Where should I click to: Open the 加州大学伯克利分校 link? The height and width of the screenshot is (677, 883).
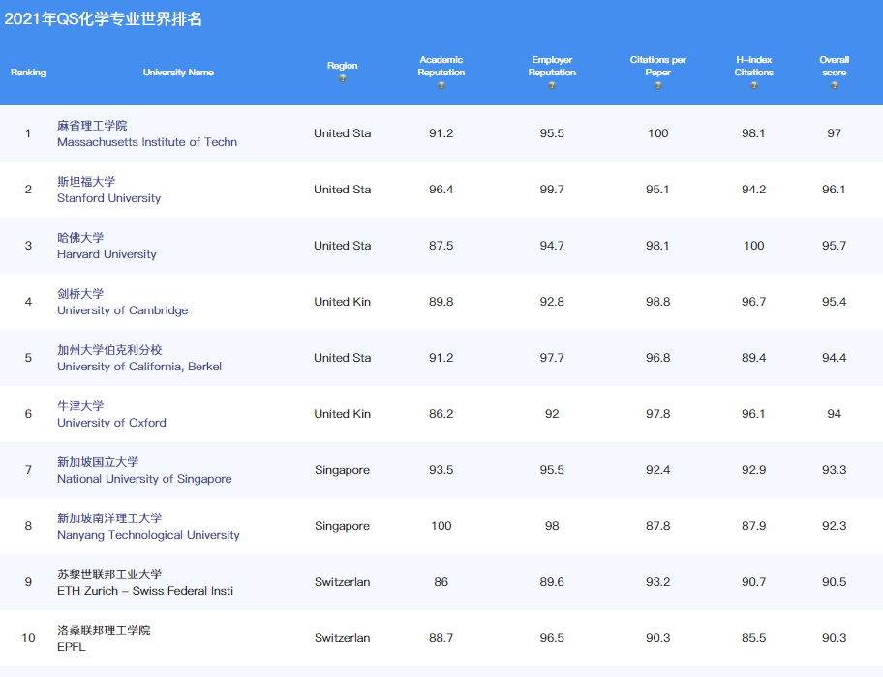pyautogui.click(x=109, y=350)
